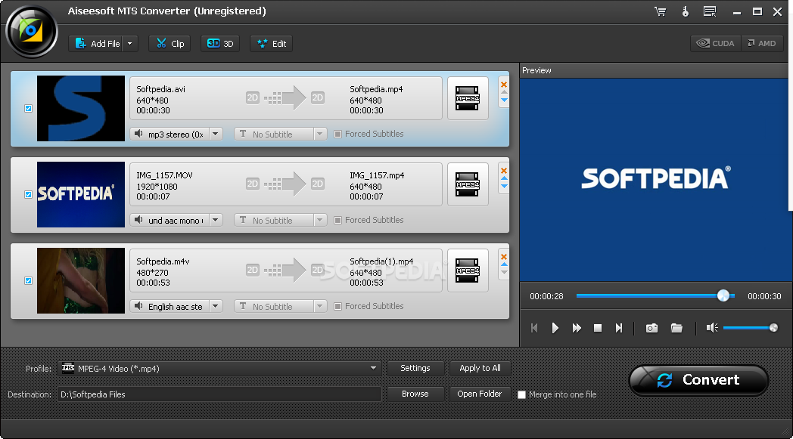Screen dimensions: 793x439
Task: Click the Edit effects toolbar button
Action: (x=272, y=43)
